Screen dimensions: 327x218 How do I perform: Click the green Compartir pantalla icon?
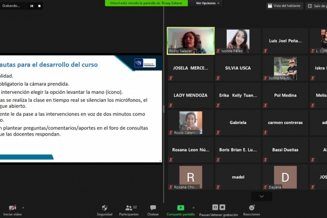[x=180, y=208]
